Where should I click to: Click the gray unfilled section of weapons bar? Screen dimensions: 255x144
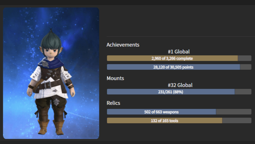(x=234, y=112)
